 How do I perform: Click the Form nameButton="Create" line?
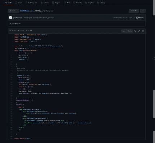click(51, 114)
